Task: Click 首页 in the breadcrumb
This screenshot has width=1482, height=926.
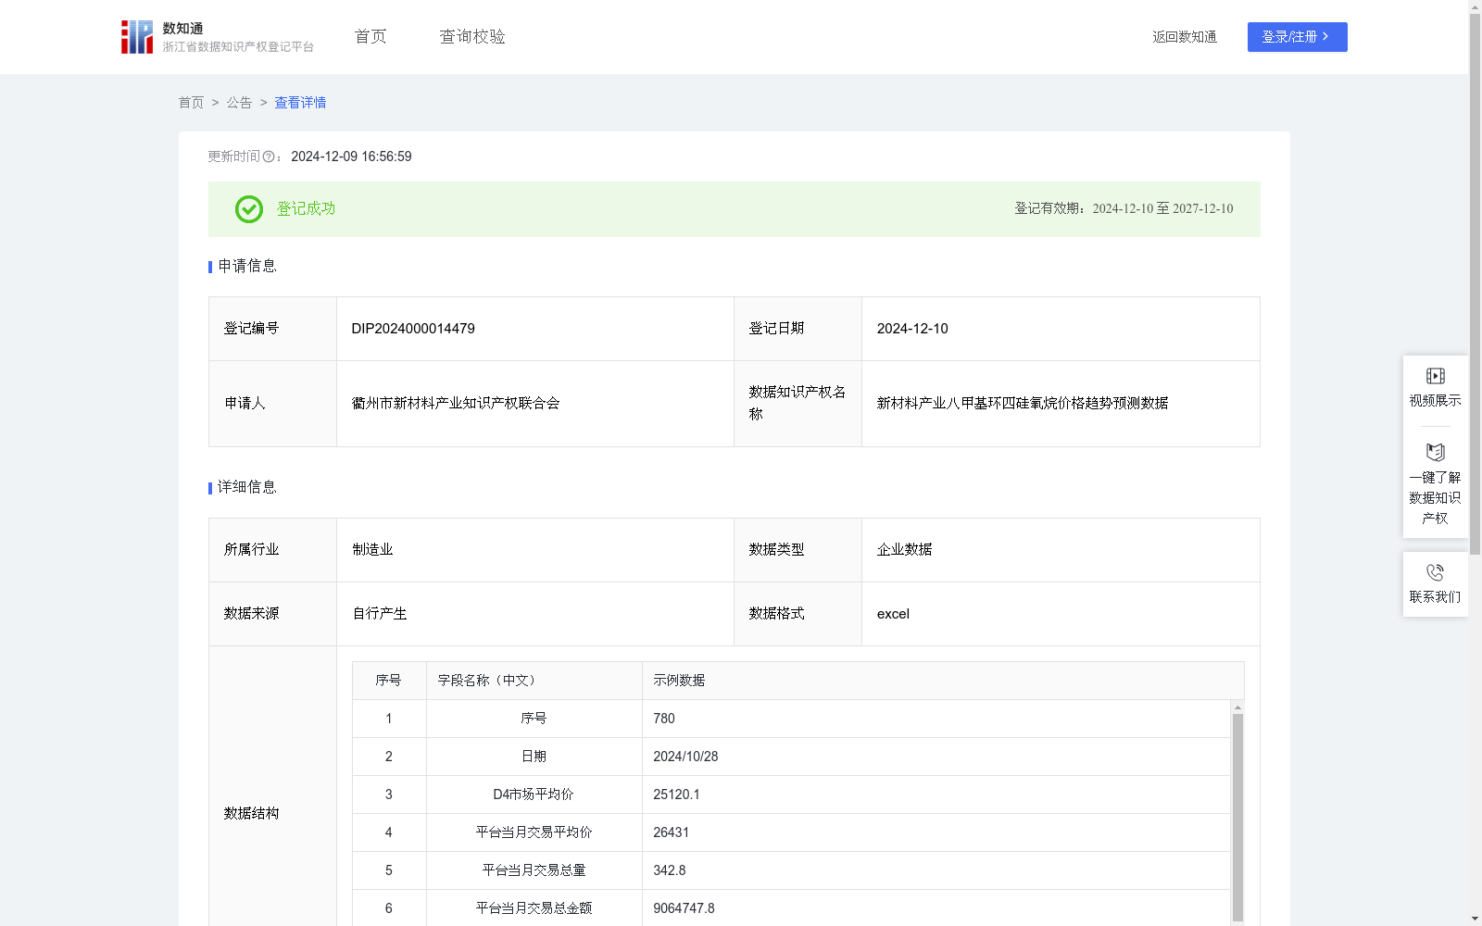Action: click(191, 103)
